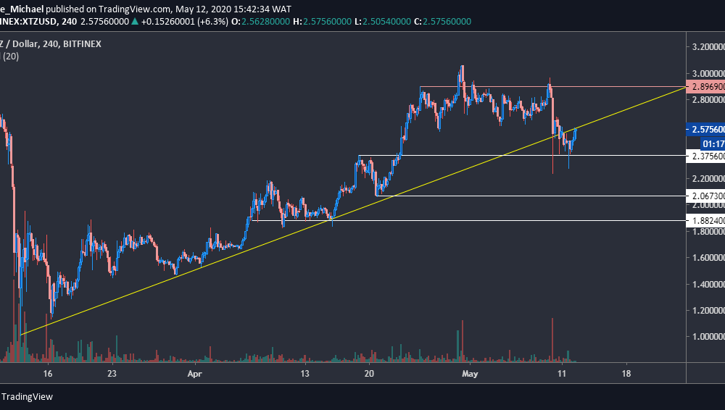
Task: Click the '16' date axis label
Action: click(x=48, y=374)
